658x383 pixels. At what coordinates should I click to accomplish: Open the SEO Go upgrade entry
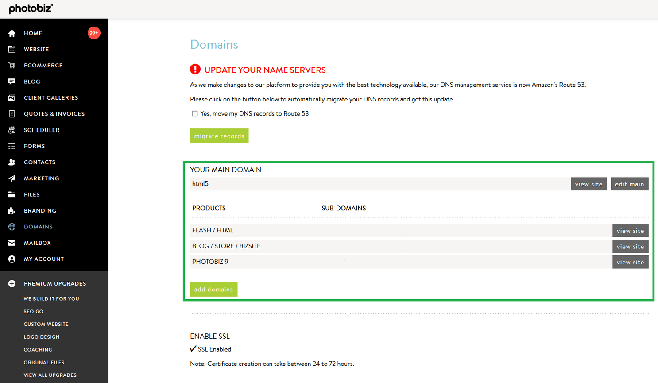[33, 311]
